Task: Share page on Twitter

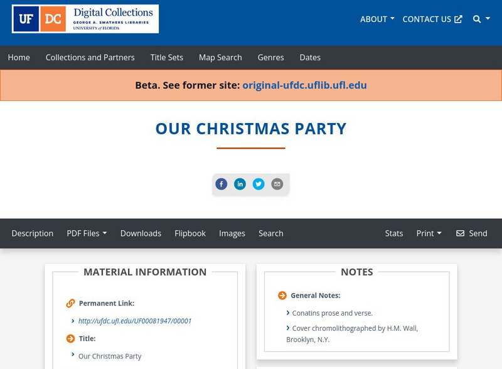Action: pos(259,184)
